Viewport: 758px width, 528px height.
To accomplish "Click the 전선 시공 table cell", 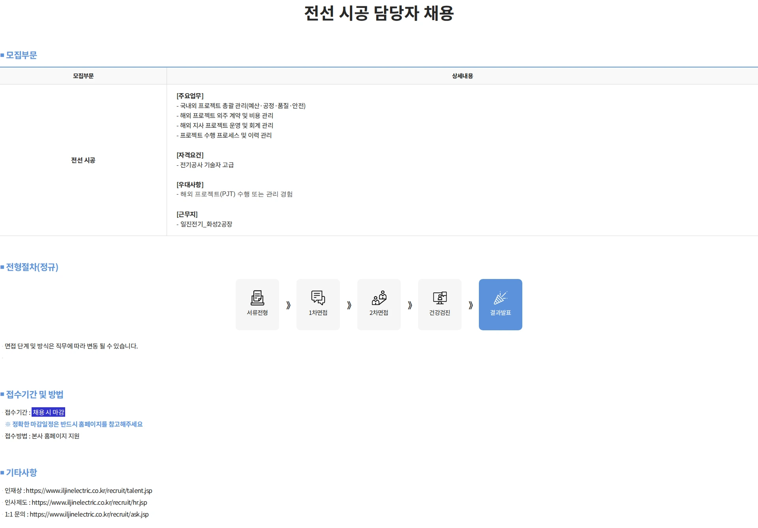I will coord(83,160).
